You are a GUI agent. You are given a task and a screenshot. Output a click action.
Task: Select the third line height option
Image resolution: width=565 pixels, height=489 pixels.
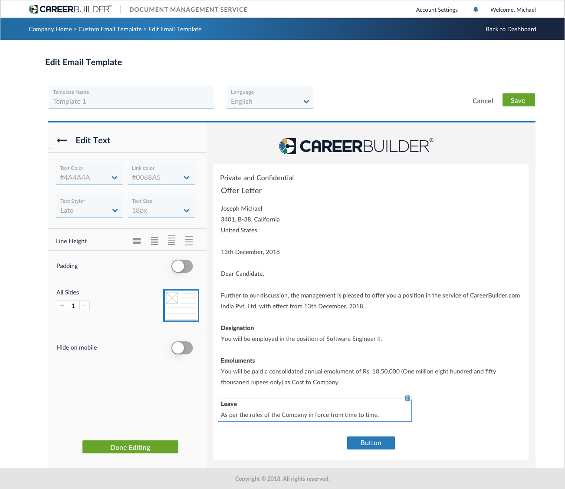172,241
